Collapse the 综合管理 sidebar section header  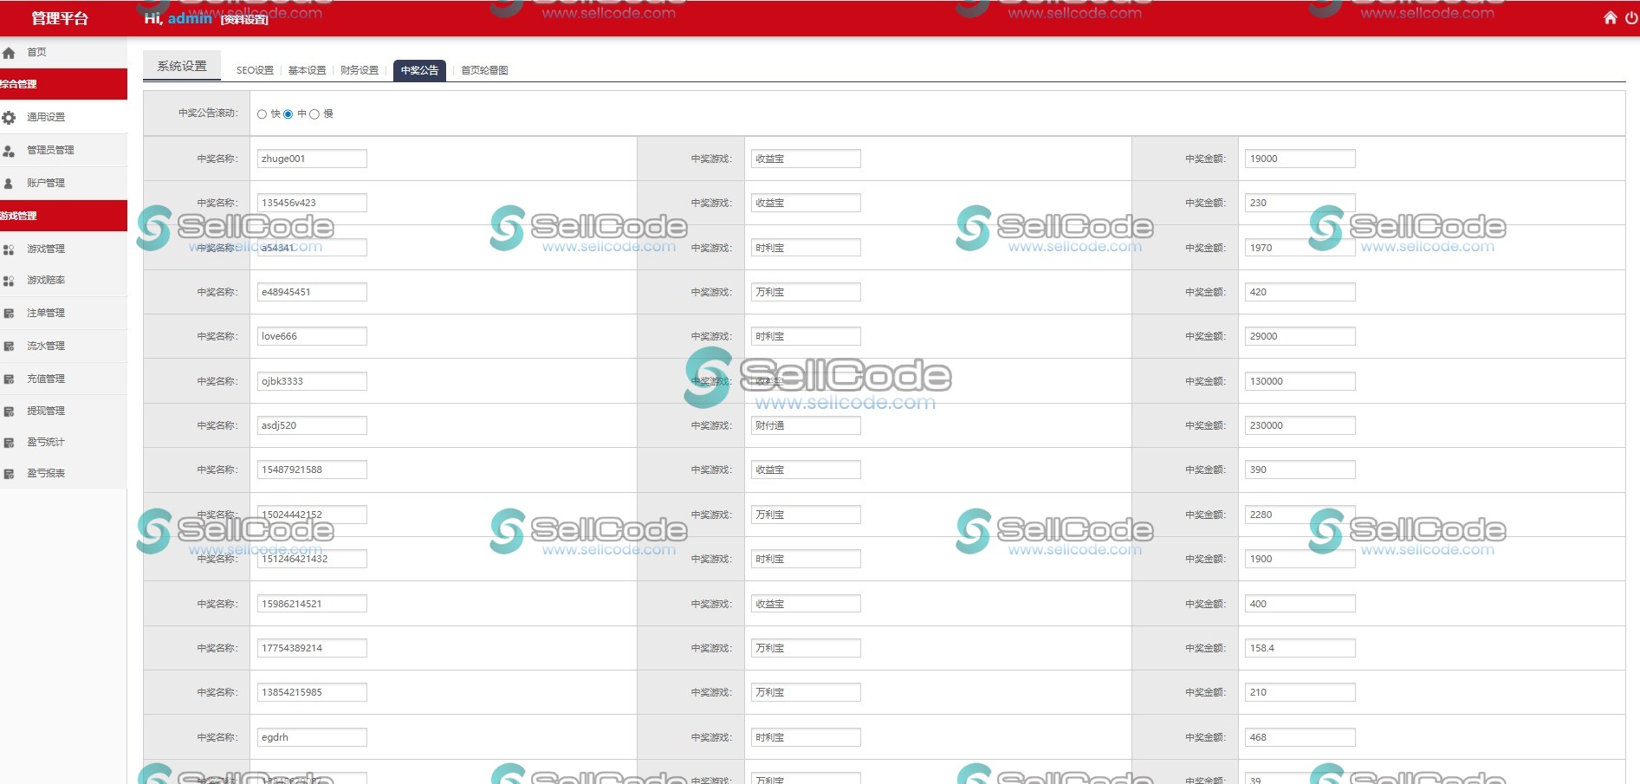[x=63, y=84]
